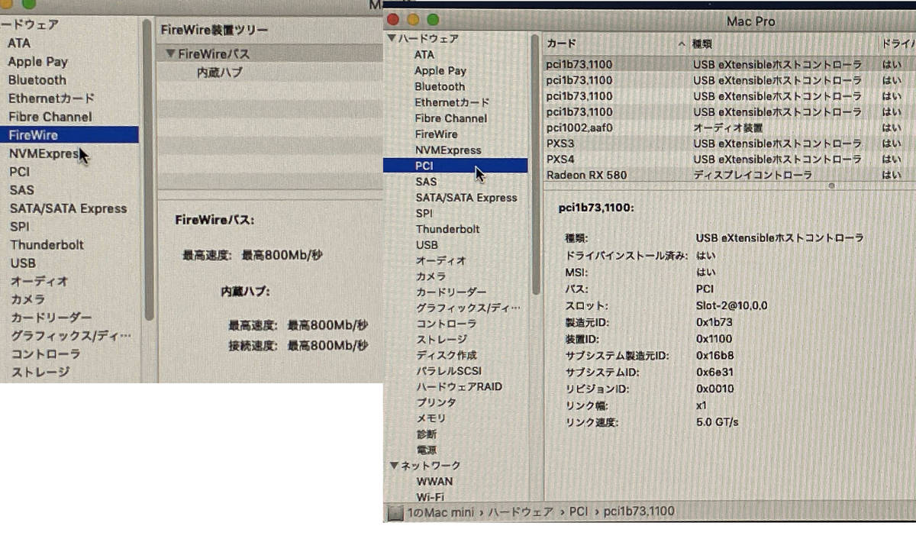Select オーディオ in Mac Pro sidebar
This screenshot has height=555, width=916.
pyautogui.click(x=441, y=261)
